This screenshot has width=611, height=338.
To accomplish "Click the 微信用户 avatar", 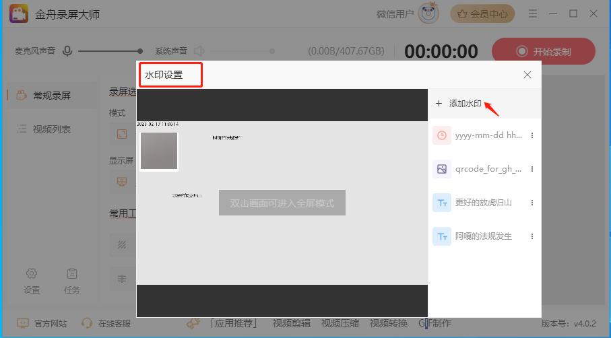I will coord(428,13).
